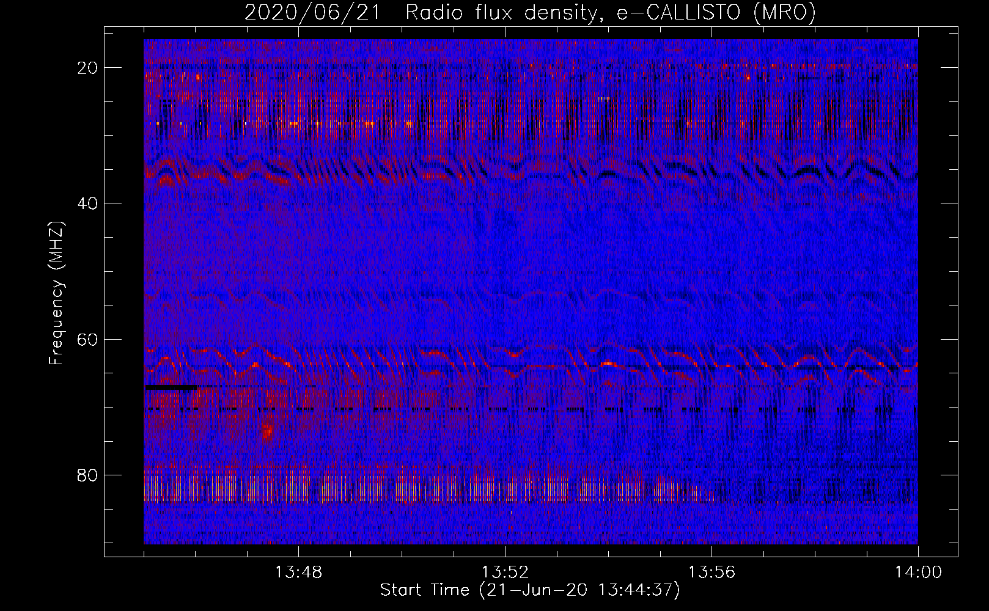Click the solid black bar near 67 MHz at plot start
989x611 pixels.
[171, 387]
